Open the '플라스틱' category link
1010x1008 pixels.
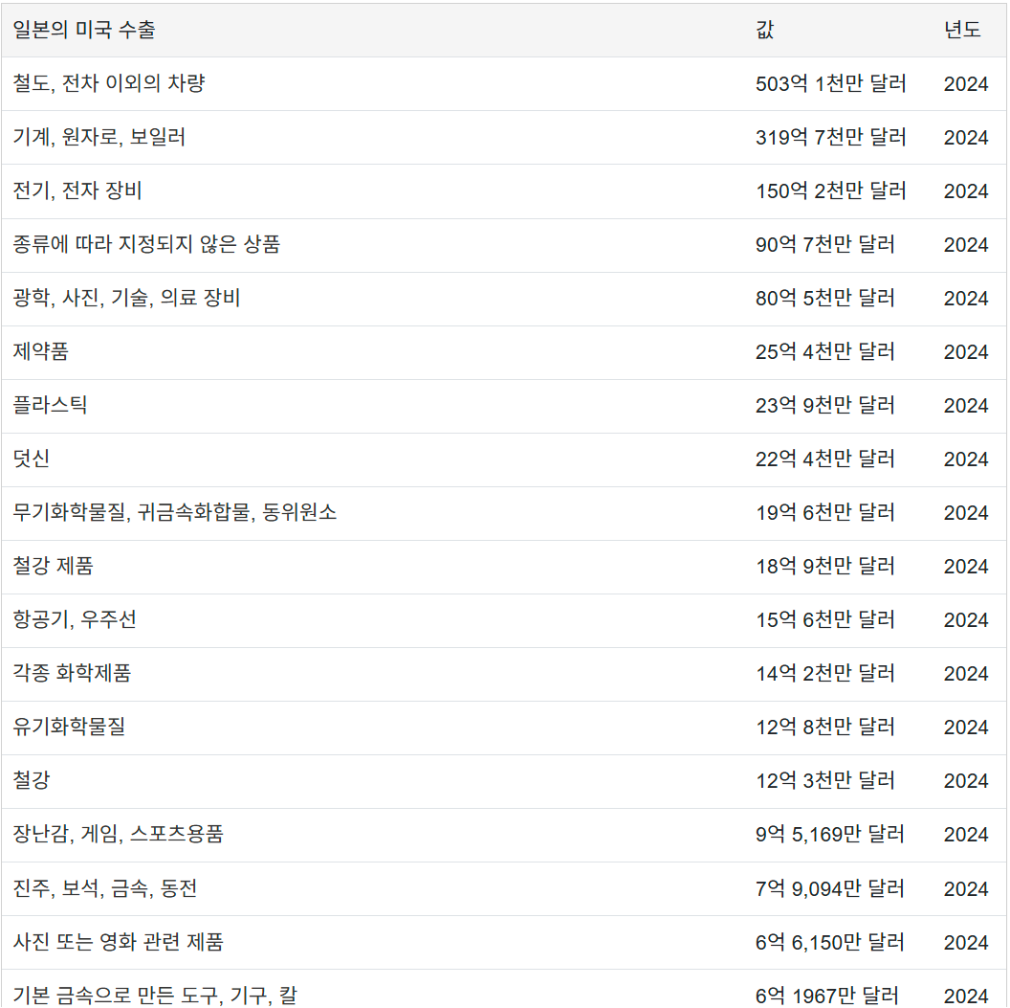point(51,405)
